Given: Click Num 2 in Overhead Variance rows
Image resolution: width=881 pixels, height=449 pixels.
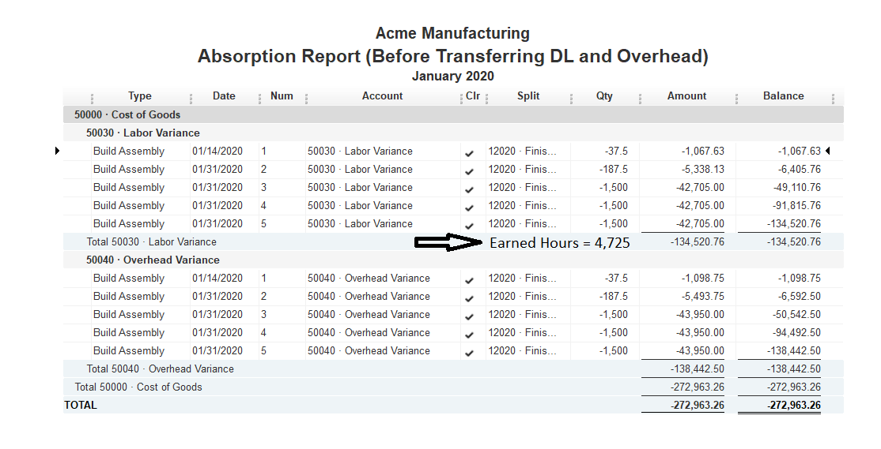Looking at the screenshot, I should (263, 296).
